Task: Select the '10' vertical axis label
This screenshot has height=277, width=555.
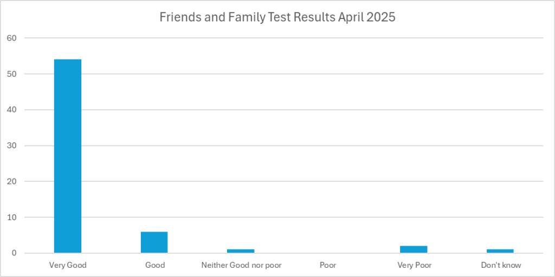Action: pyautogui.click(x=12, y=217)
